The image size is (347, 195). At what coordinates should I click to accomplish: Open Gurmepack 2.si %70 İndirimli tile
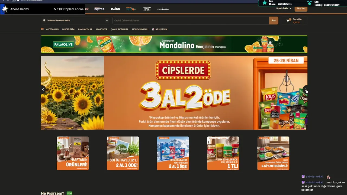pos(273,153)
